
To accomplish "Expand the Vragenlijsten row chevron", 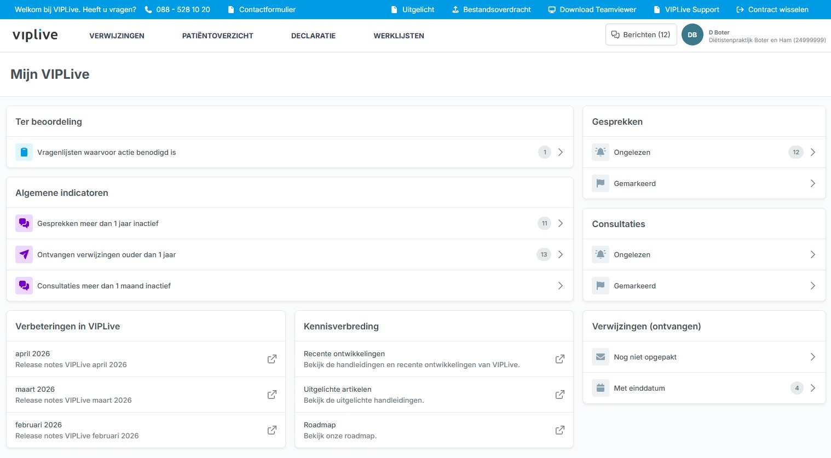I will tap(561, 152).
